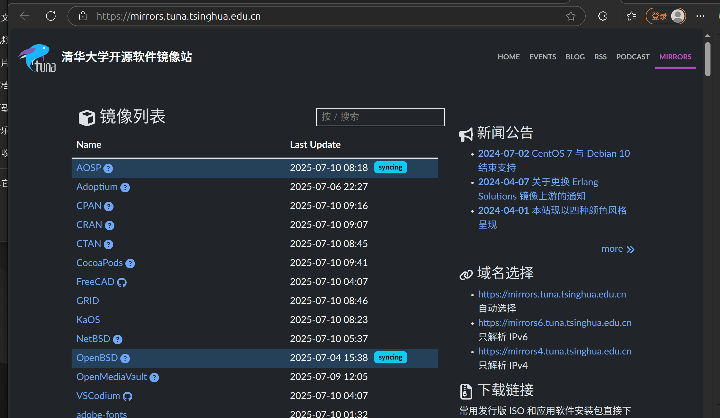Open the AOSP mirror link
720x418 pixels.
pos(89,168)
